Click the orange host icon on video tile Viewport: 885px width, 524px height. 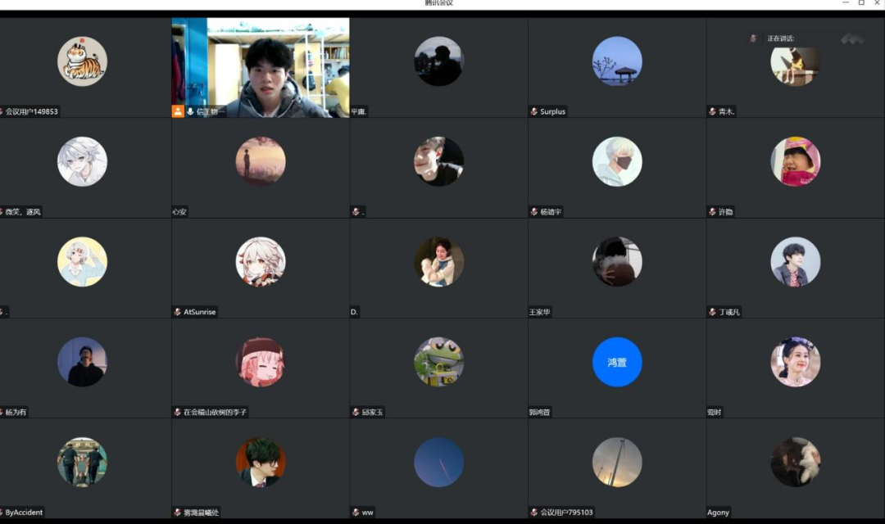point(178,111)
